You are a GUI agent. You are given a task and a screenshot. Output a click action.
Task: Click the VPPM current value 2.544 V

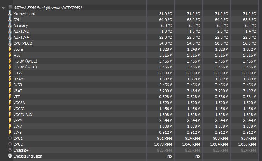[x=165, y=120]
